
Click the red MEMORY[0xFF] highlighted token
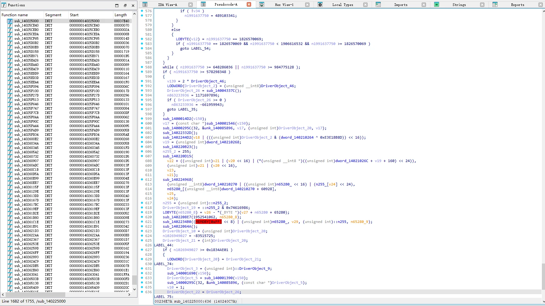209,222
